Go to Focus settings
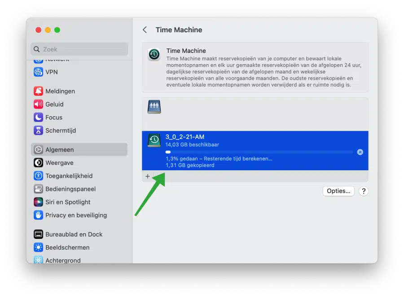 (79, 117)
